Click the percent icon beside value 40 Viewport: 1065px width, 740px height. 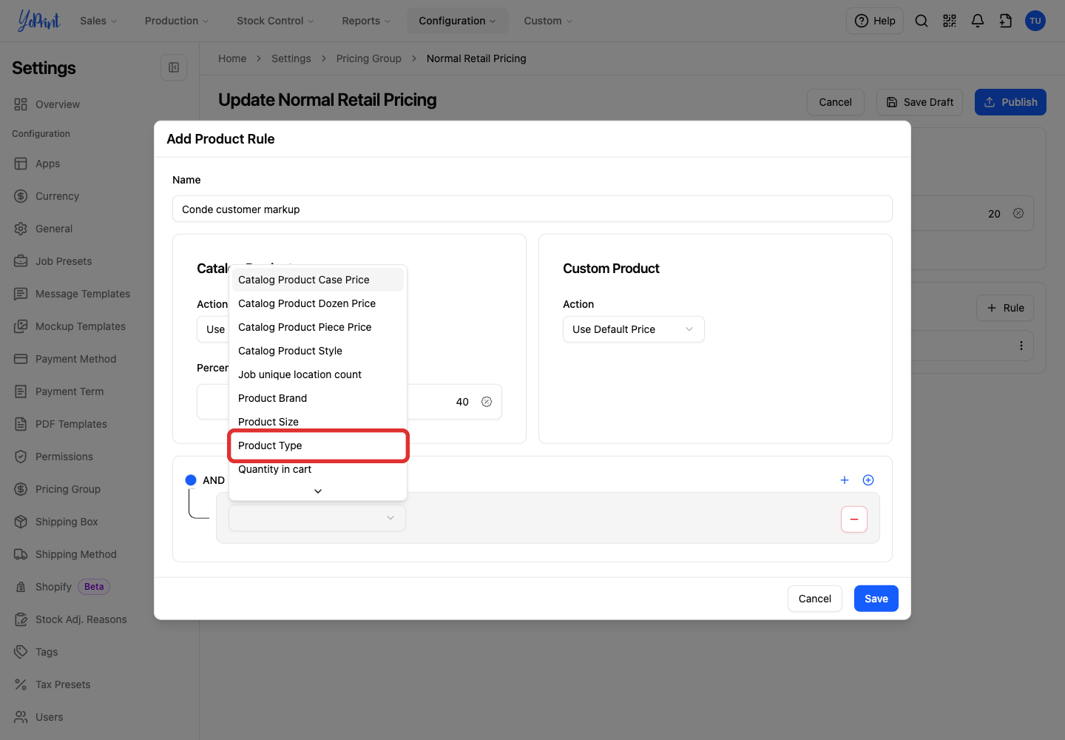[x=487, y=402]
